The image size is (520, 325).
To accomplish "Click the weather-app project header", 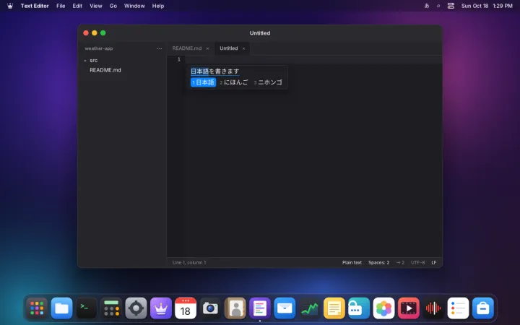I will pos(99,48).
